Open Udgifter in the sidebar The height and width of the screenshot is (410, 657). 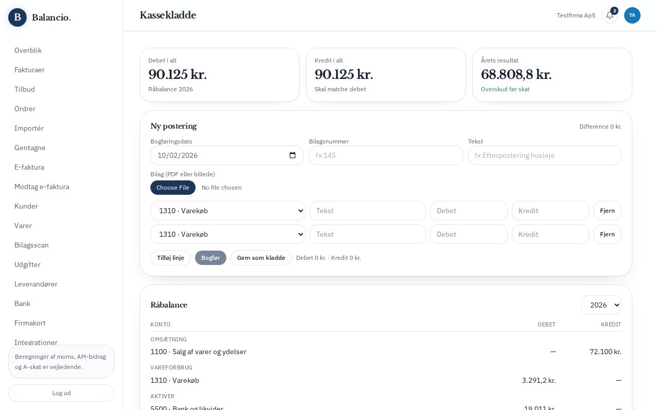[x=62, y=264]
